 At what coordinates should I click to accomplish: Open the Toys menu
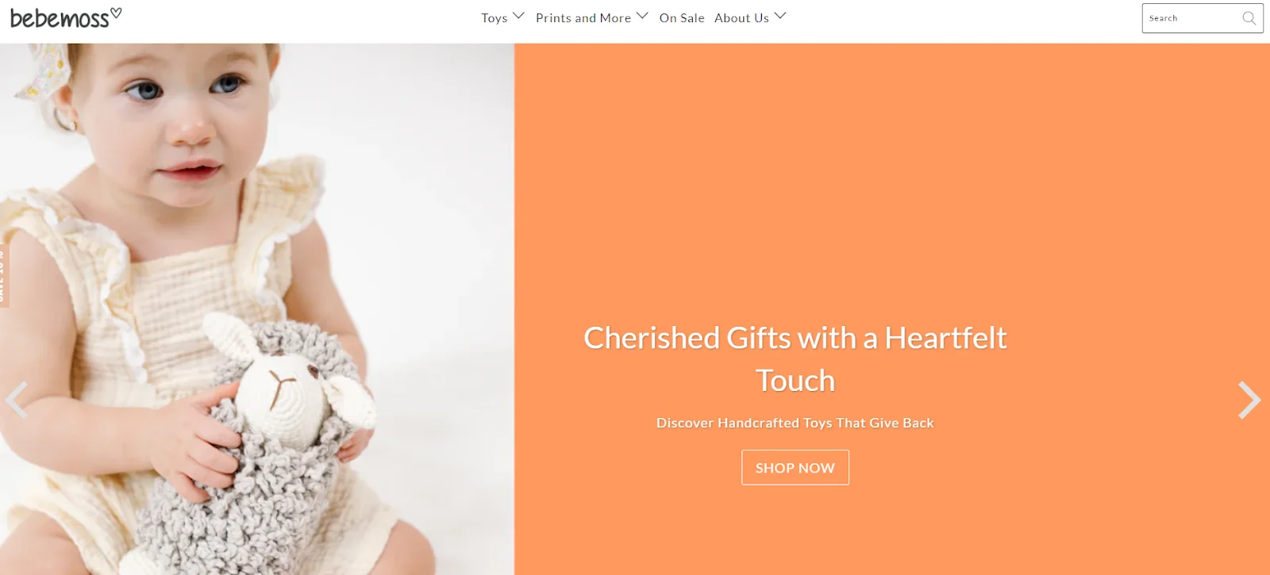[x=494, y=18]
